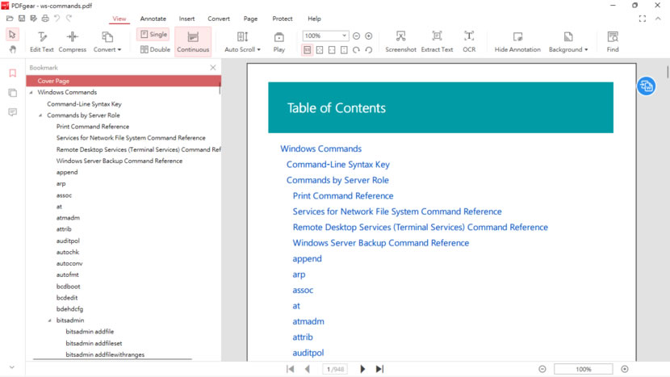Click the Print icon
Viewport: 670px width, 377px height.
click(x=45, y=19)
